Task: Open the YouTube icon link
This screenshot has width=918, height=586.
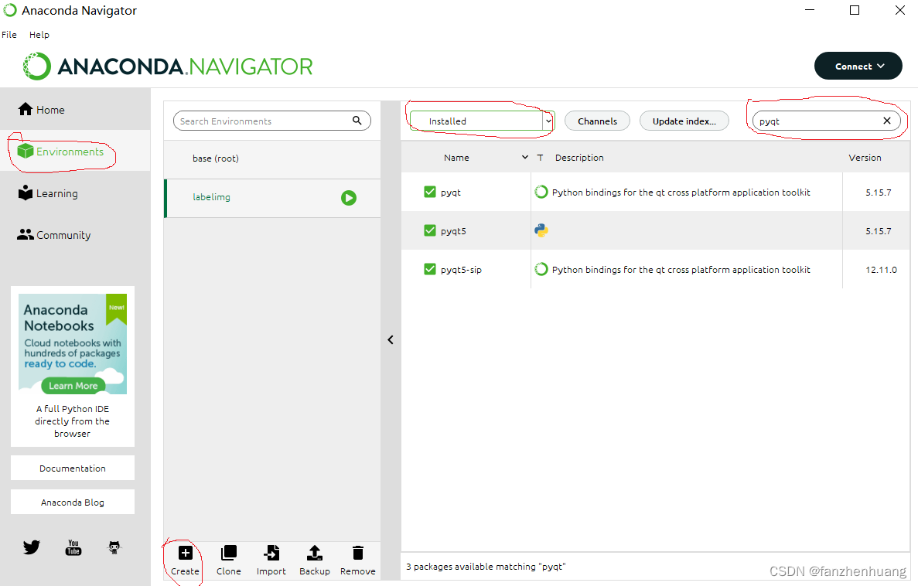Action: pos(73,547)
